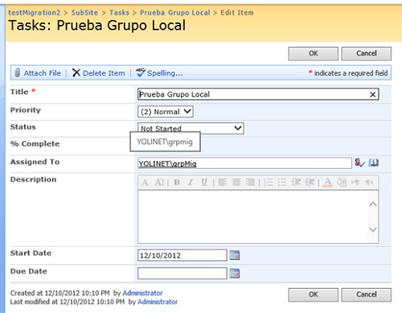Set right-to-left text direction
Viewport: 402px width, 313px height.
click(x=369, y=183)
